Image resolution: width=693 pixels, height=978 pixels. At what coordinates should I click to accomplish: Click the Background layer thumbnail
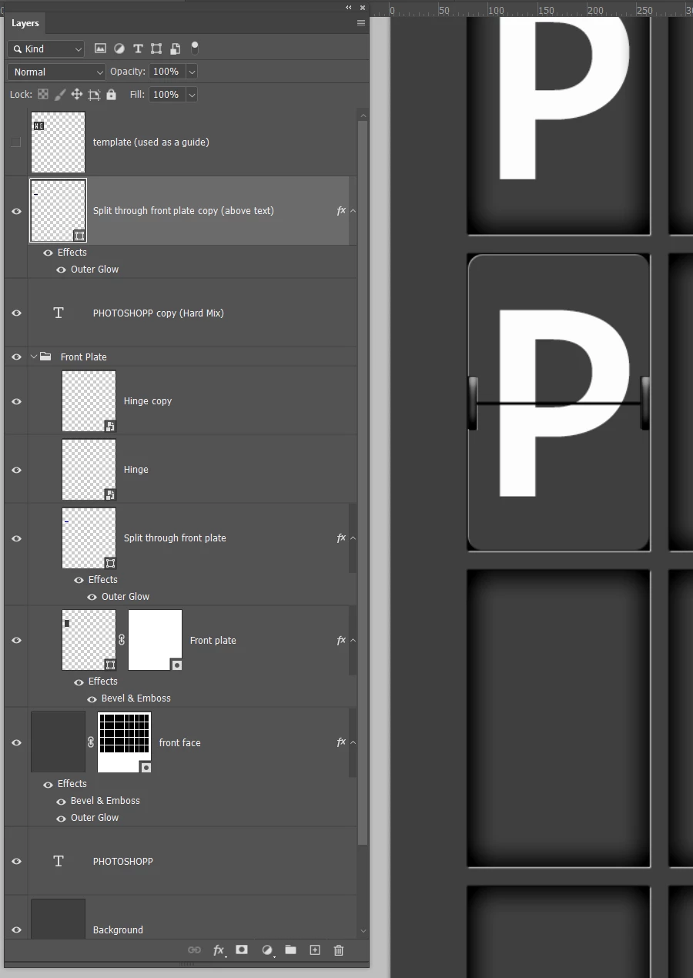(59, 919)
